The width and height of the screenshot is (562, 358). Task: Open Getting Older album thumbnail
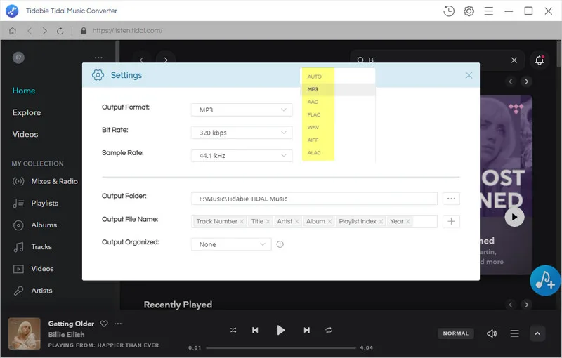pos(25,333)
